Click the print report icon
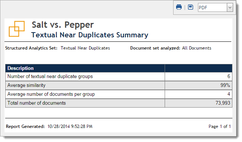Screen dimensions: 242x142 pos(179,7)
